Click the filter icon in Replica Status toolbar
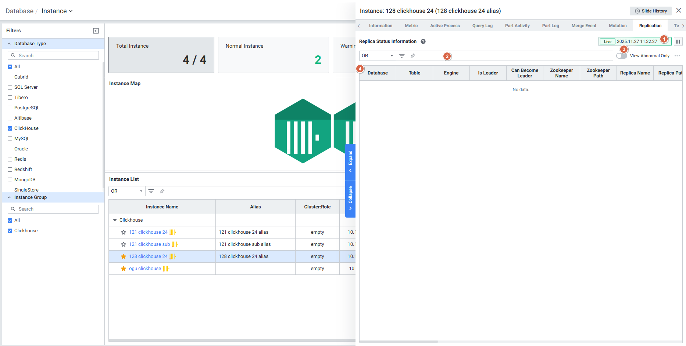Screen dimensions: 686x346 (x=402, y=56)
